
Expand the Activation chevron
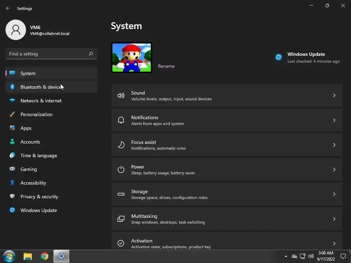(334, 243)
